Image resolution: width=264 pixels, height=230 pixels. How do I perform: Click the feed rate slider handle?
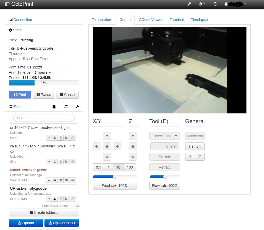point(115,177)
